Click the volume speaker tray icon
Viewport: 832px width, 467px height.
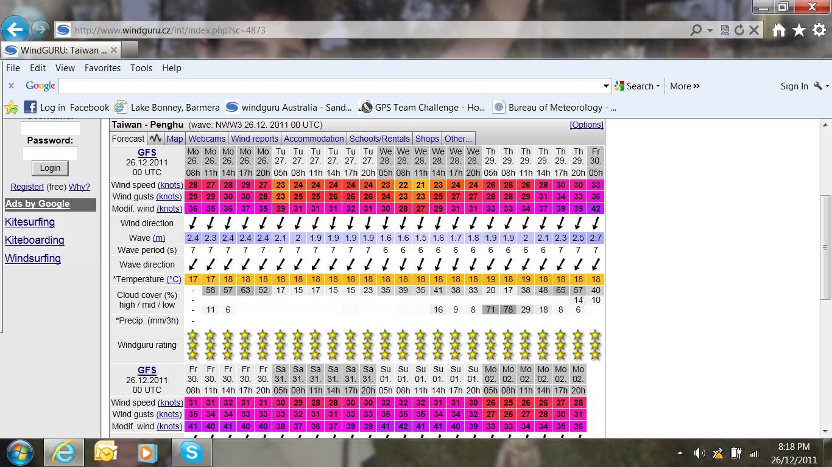[700, 453]
